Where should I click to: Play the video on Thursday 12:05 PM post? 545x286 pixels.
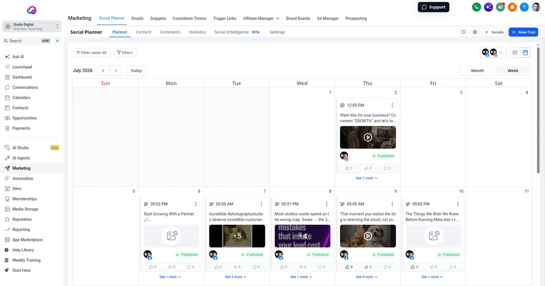click(x=368, y=137)
